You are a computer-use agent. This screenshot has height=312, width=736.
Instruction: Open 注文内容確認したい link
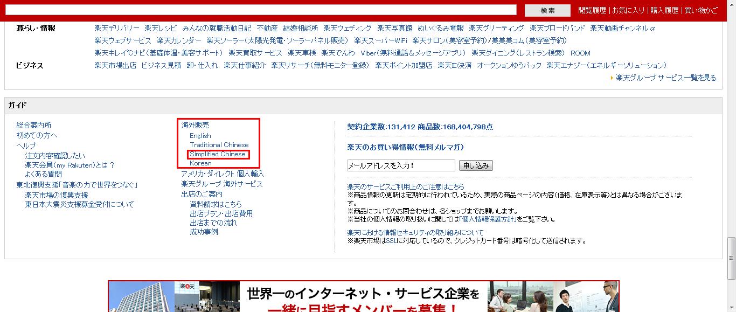pyautogui.click(x=55, y=156)
